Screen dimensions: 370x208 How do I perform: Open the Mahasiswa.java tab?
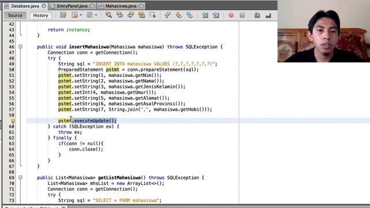point(121,6)
